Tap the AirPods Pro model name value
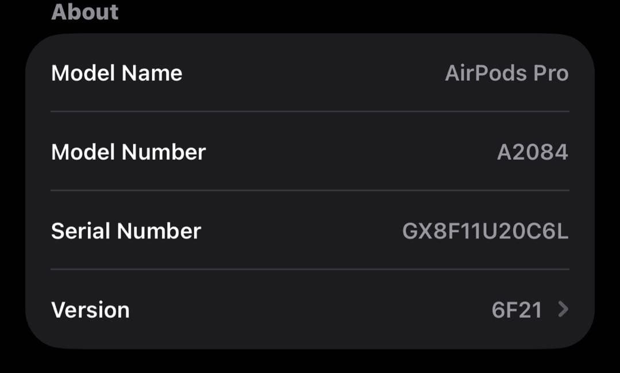This screenshot has height=373, width=620. click(507, 73)
